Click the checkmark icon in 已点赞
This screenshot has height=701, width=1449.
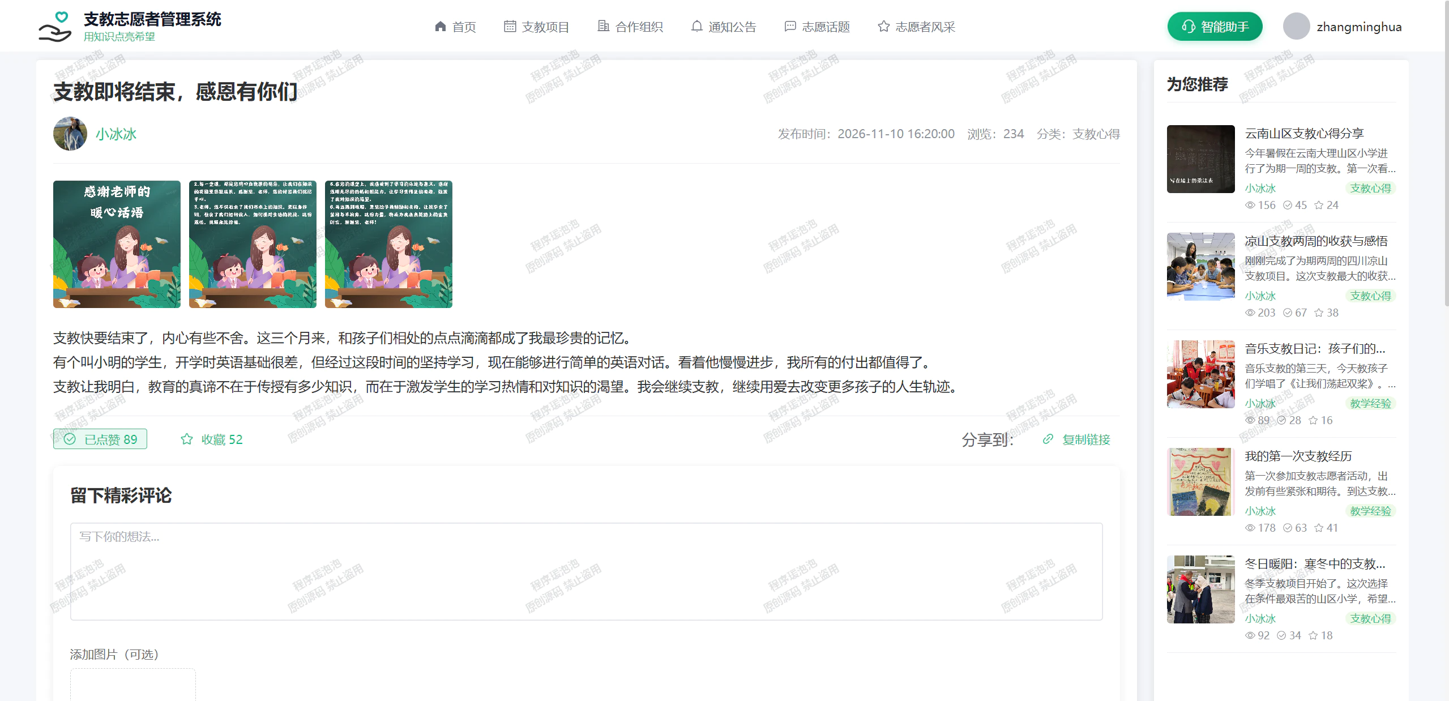[70, 439]
